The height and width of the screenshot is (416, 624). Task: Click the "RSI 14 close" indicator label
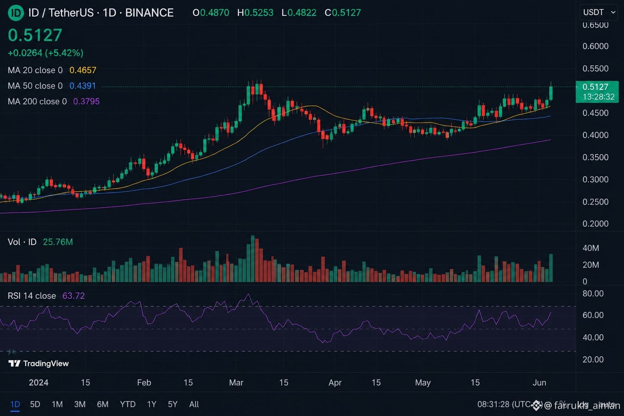pos(32,296)
